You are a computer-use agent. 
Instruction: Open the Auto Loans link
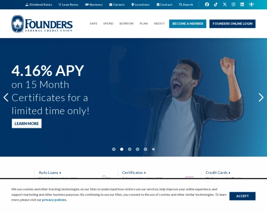(x=50, y=173)
